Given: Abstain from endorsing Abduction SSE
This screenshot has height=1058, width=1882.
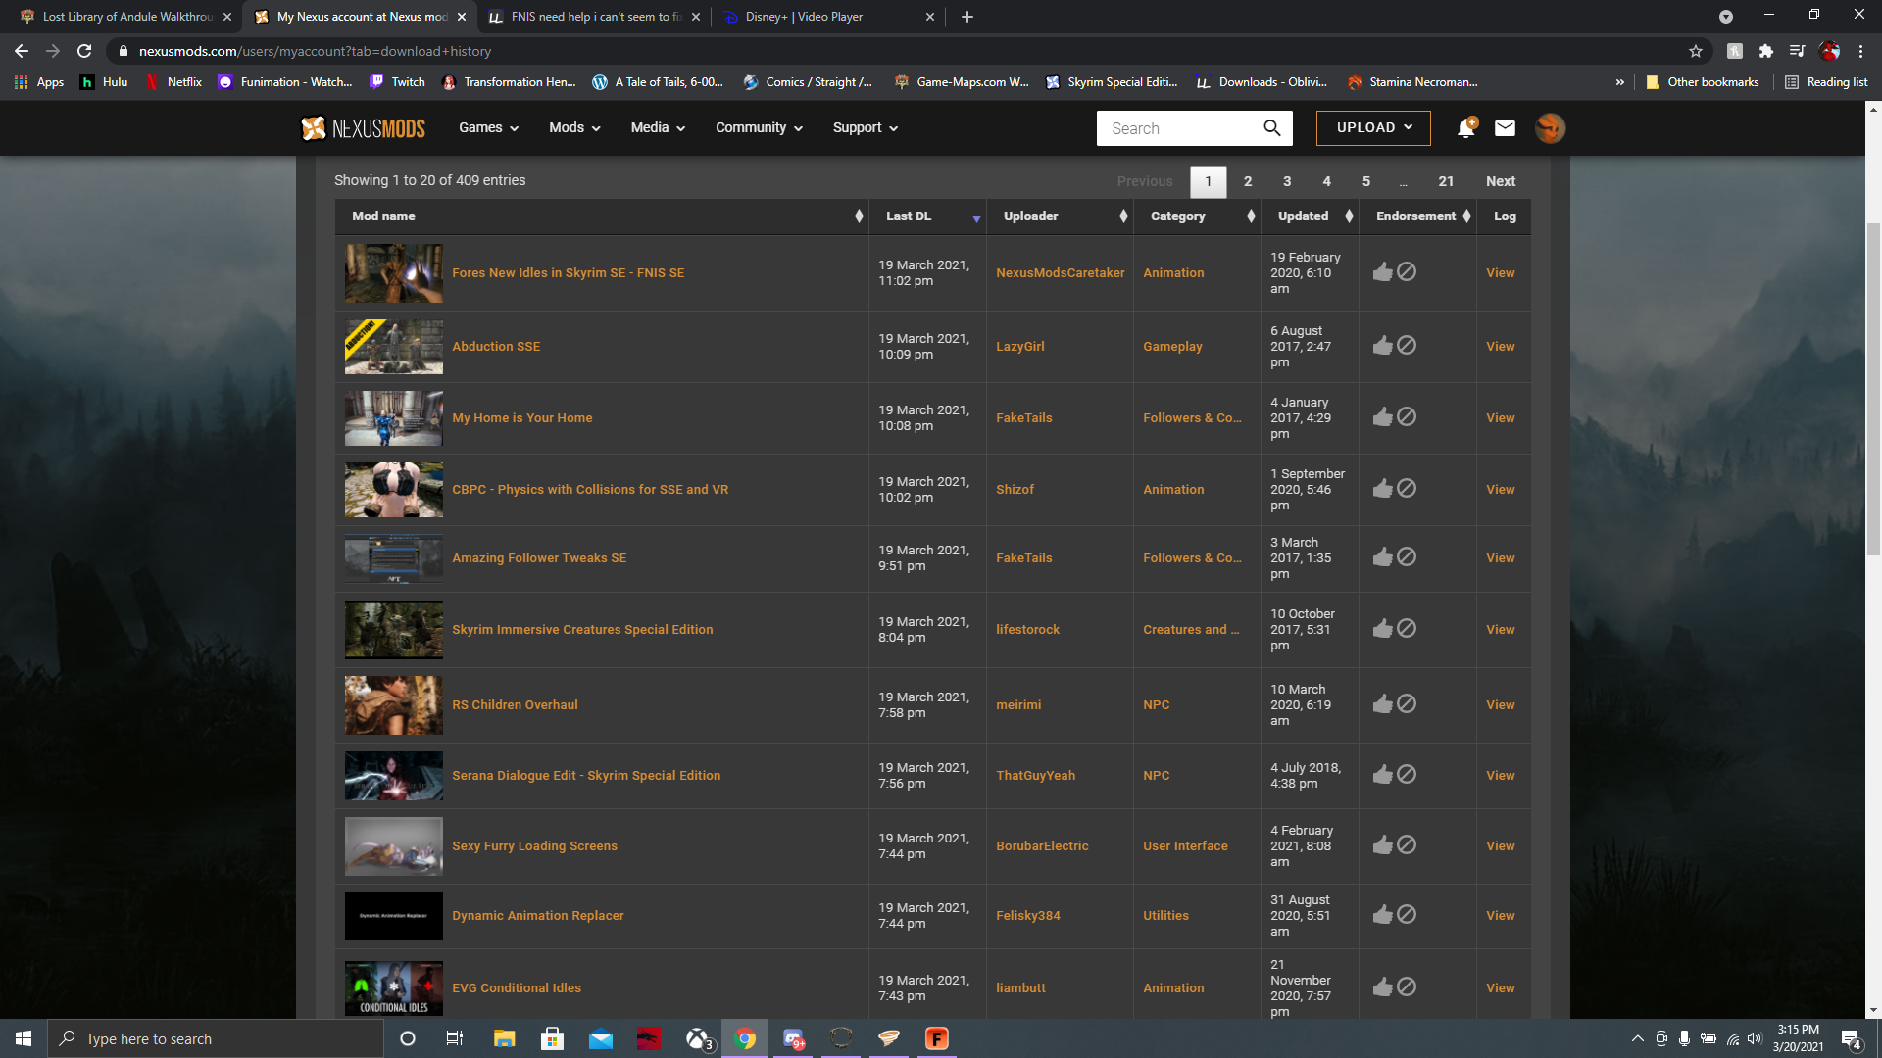Looking at the screenshot, I should pos(1407,345).
